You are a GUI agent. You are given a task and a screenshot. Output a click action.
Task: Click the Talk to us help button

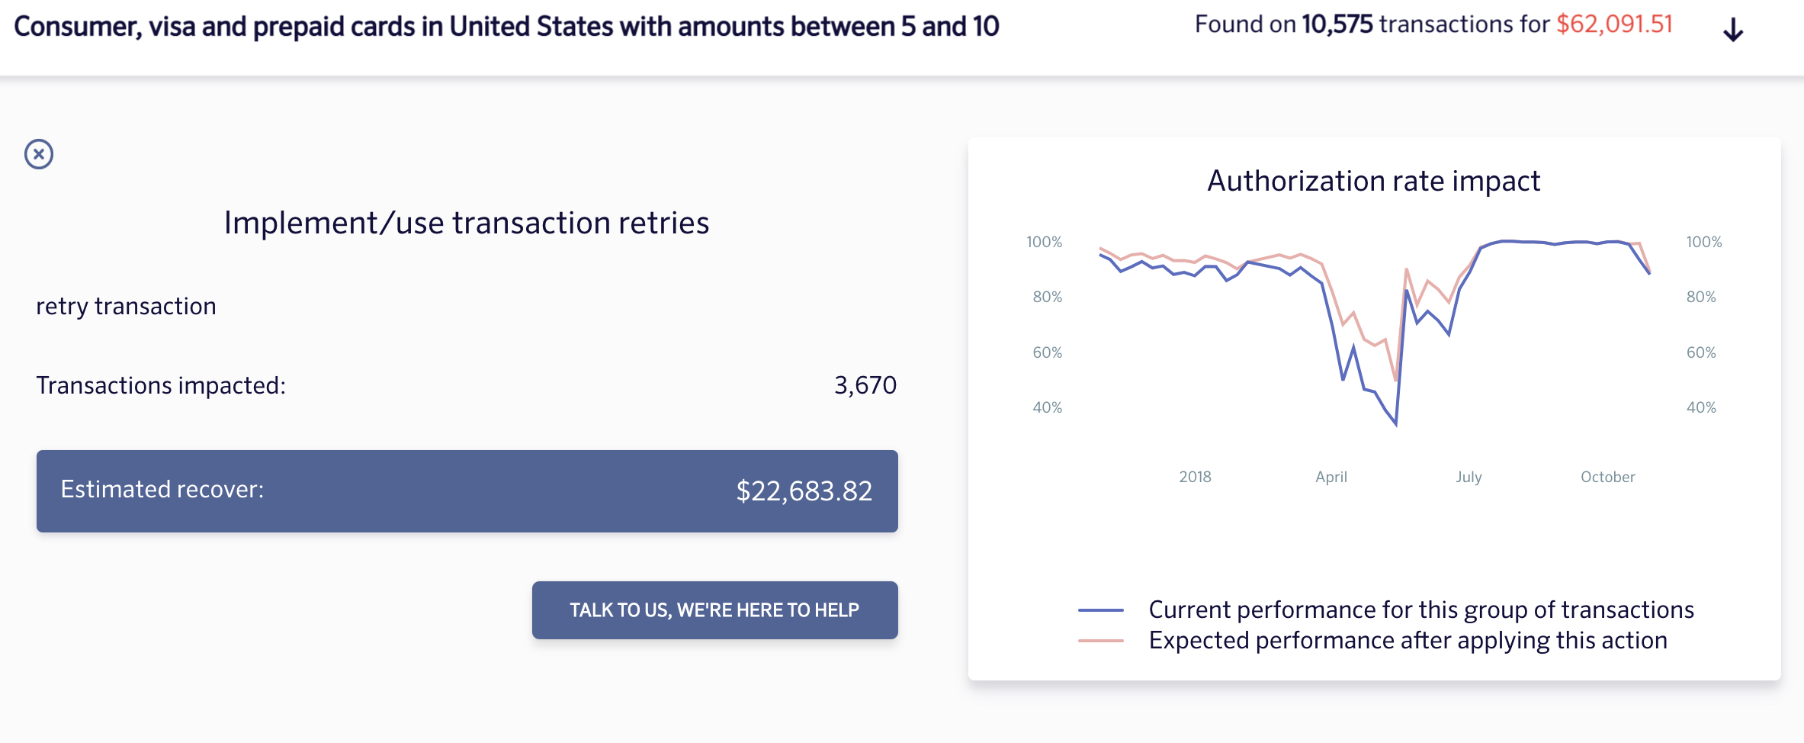coord(714,610)
